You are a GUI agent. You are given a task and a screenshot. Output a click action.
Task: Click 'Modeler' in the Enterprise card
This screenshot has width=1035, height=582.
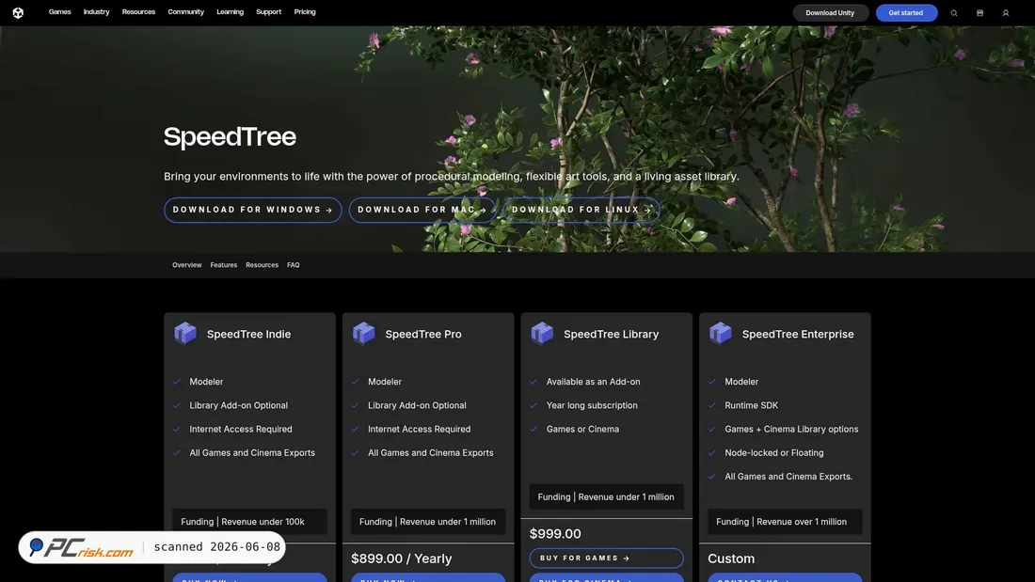coord(741,382)
